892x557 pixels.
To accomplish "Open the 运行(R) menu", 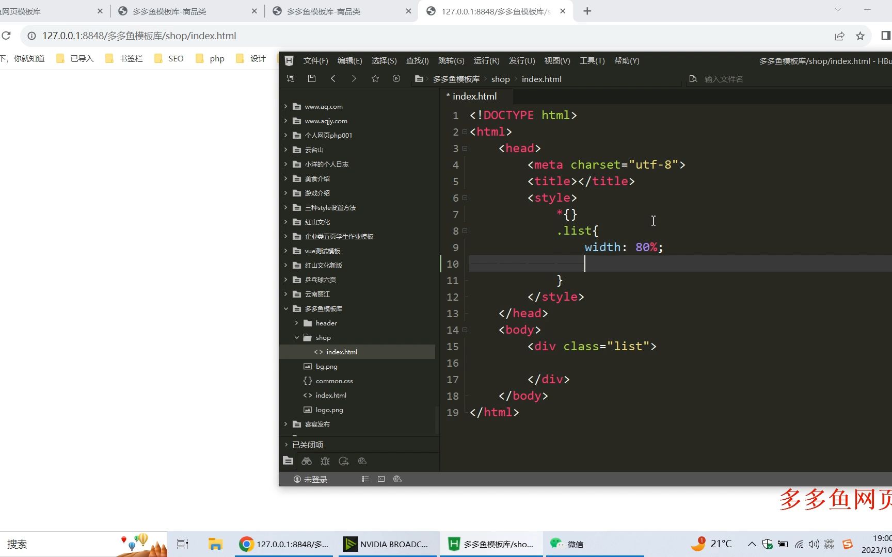I will tap(486, 60).
